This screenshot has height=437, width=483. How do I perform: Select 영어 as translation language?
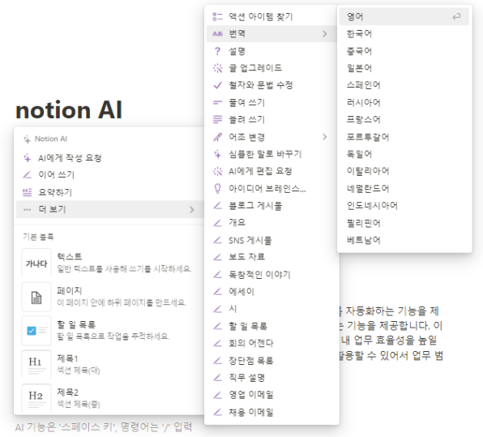[404, 17]
